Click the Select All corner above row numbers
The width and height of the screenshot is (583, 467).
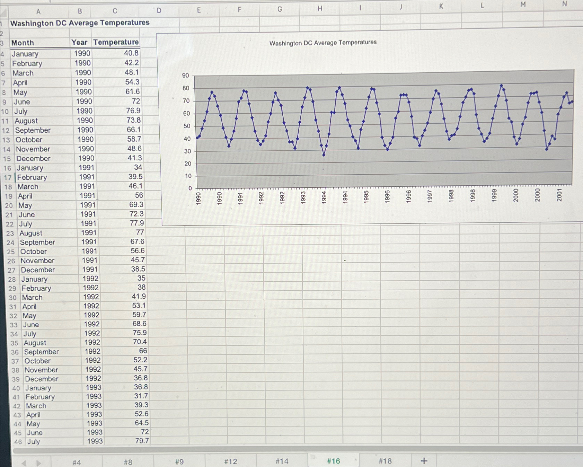(4, 11)
